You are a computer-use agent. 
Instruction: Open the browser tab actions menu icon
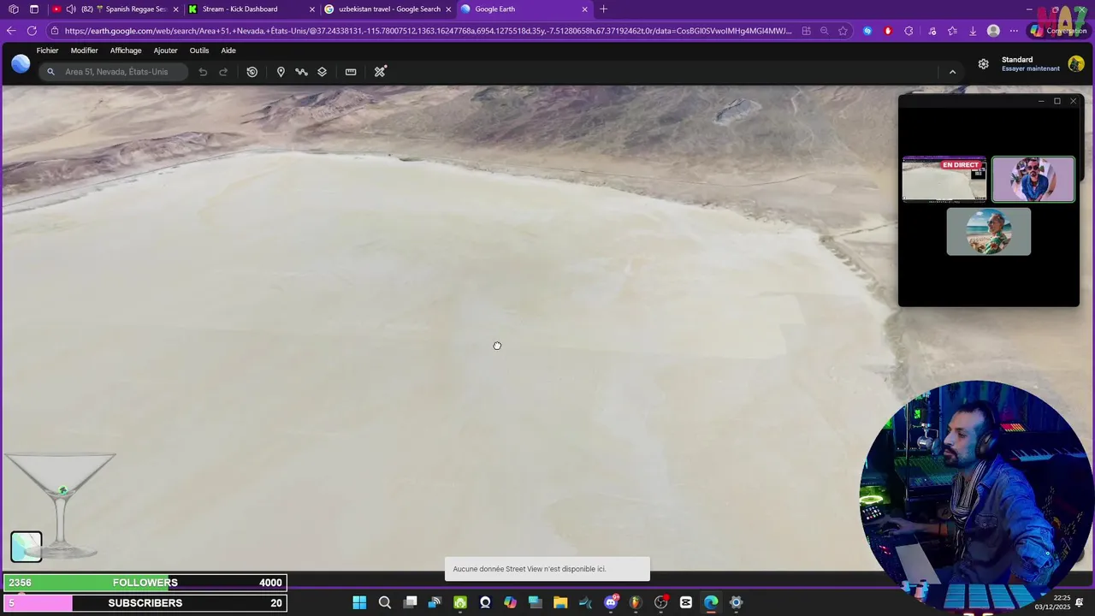point(34,9)
